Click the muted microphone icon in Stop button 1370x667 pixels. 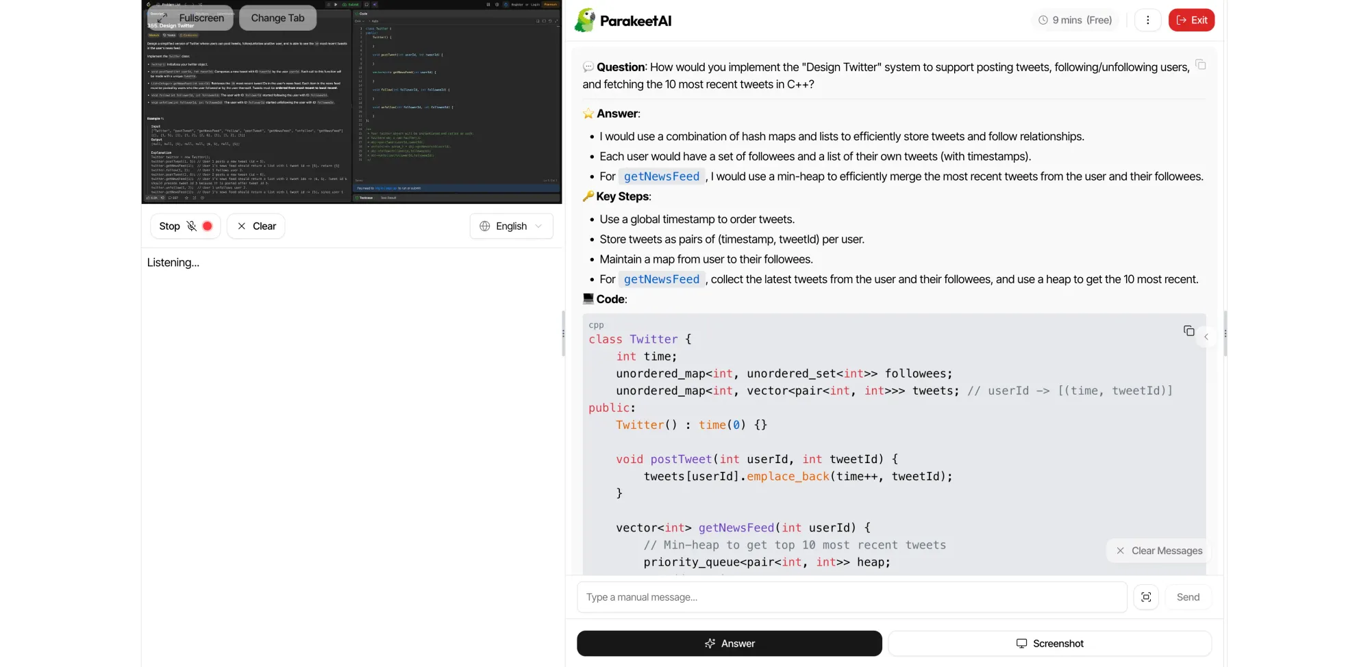click(192, 226)
